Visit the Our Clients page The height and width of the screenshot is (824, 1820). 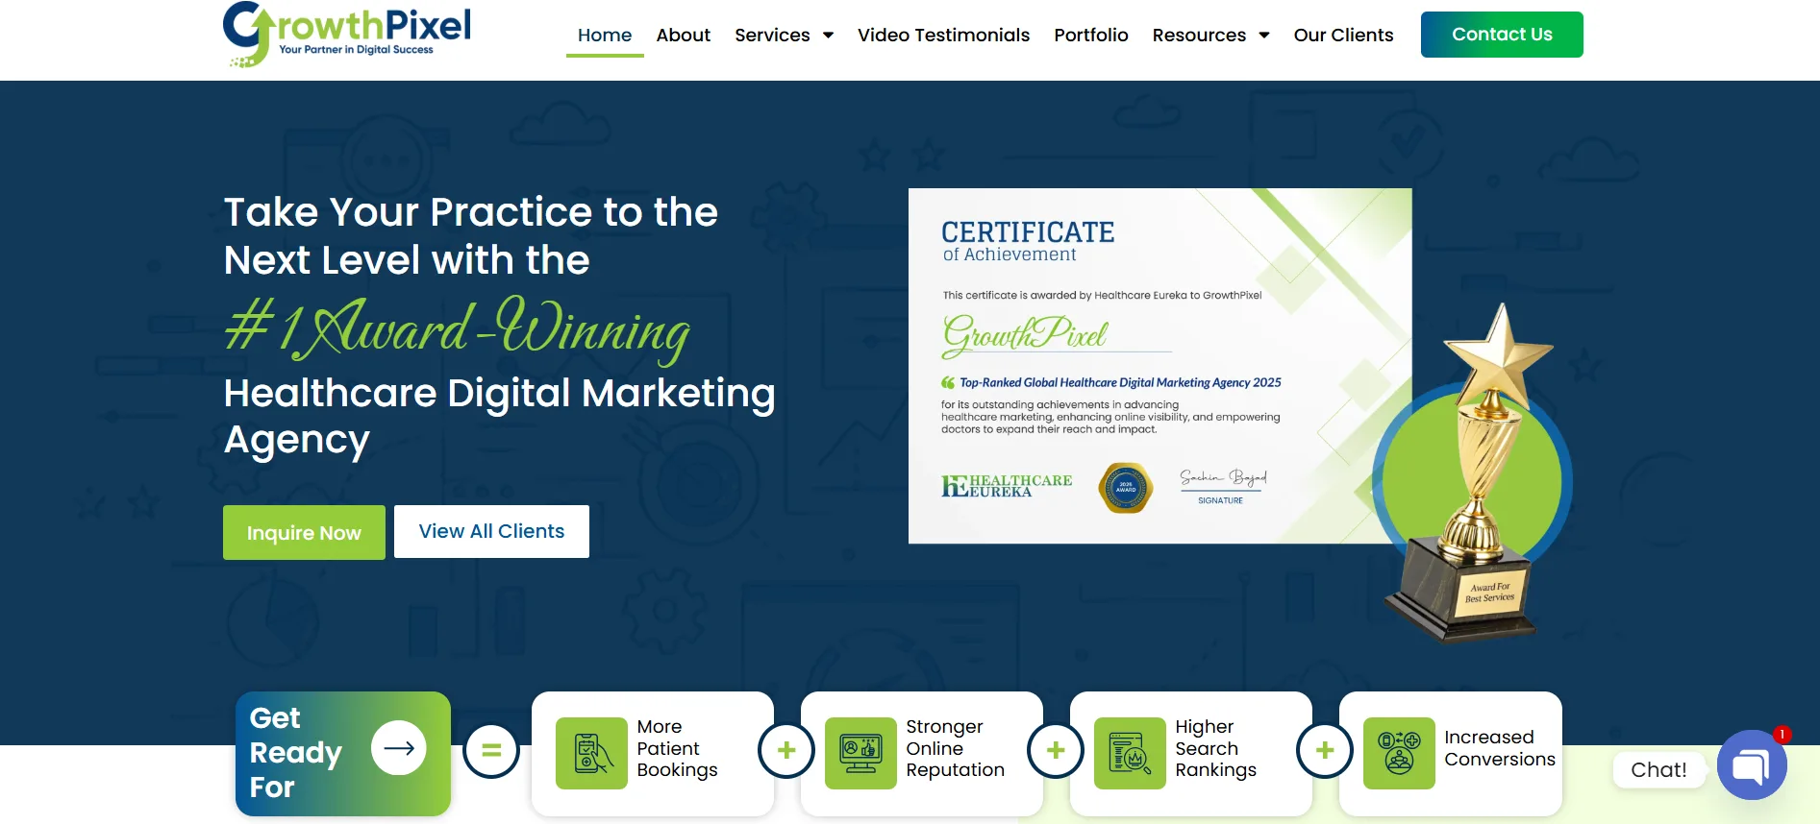1343,36
